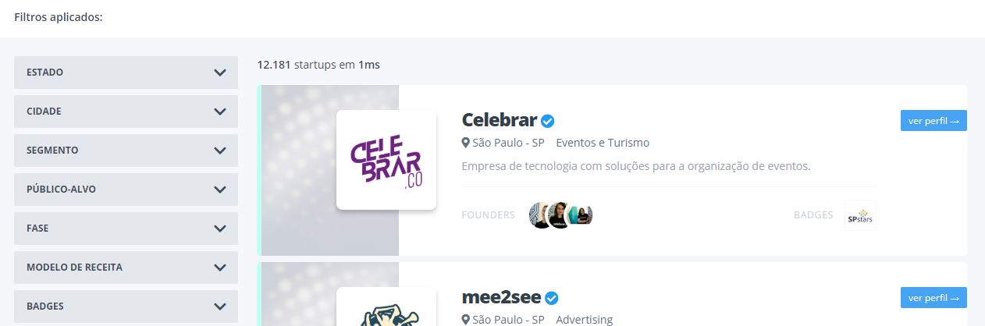Expand the FASE filter

tap(126, 229)
